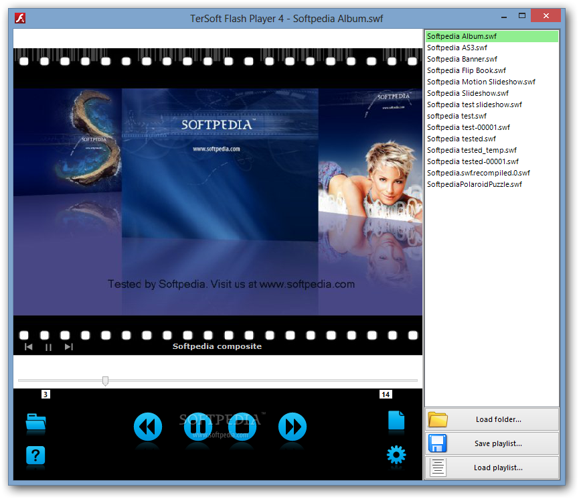This screenshot has height=499, width=579.
Task: Click the Save playlist... button
Action: click(x=492, y=443)
